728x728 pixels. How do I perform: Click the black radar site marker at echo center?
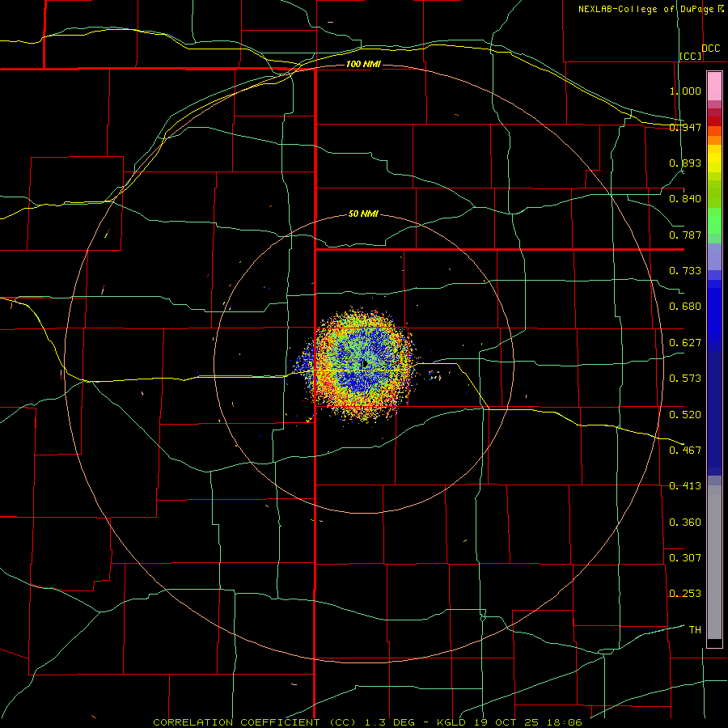pos(365,363)
